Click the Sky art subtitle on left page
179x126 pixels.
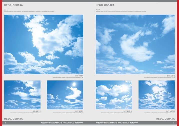pos(7,10)
